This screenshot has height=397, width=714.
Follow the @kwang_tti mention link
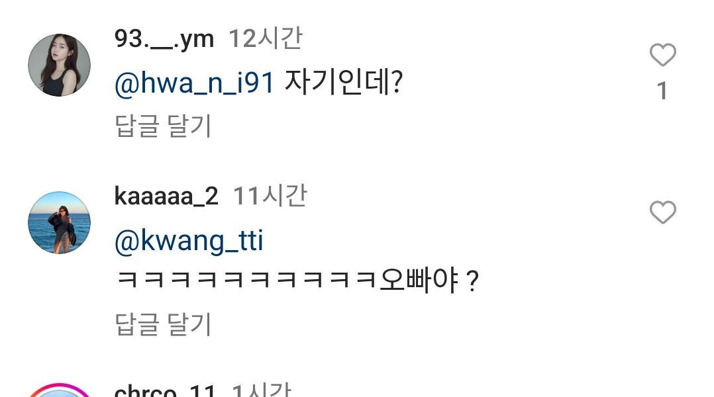click(189, 241)
